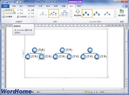Click the 100% zoom level text
Viewport: 129px width, 95px height.
[102, 92]
